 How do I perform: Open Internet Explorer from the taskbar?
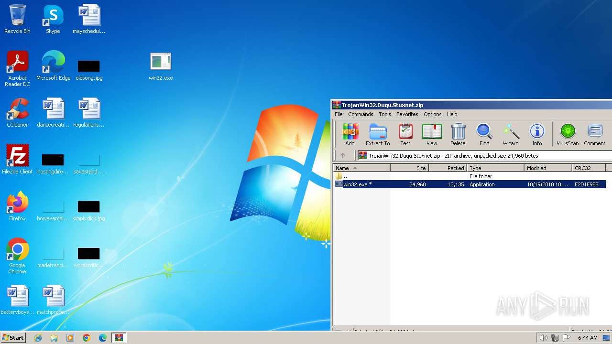tap(38, 338)
